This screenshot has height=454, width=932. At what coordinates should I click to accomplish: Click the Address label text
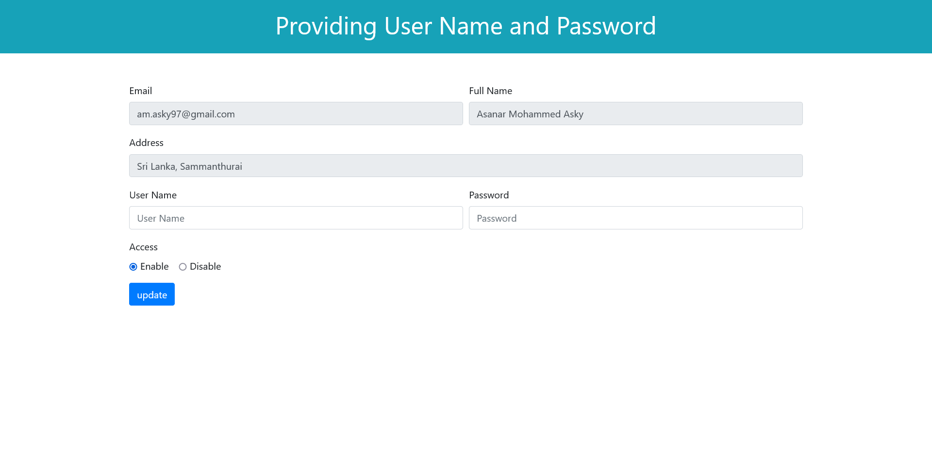(146, 143)
